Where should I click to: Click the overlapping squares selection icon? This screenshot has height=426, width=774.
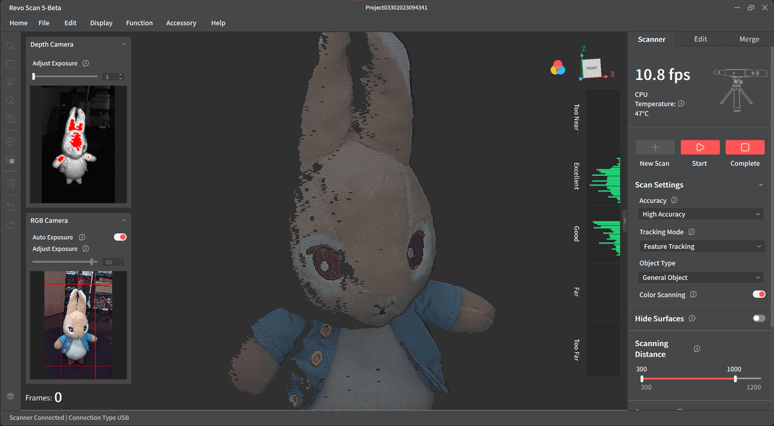[10, 159]
